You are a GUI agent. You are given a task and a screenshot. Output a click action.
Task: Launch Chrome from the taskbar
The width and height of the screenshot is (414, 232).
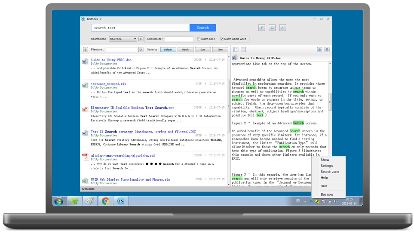point(105,201)
